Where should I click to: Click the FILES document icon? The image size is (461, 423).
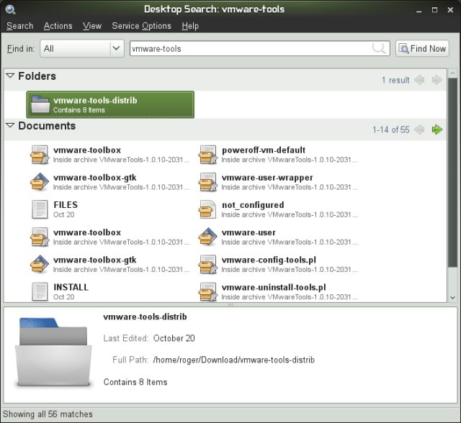(x=40, y=209)
